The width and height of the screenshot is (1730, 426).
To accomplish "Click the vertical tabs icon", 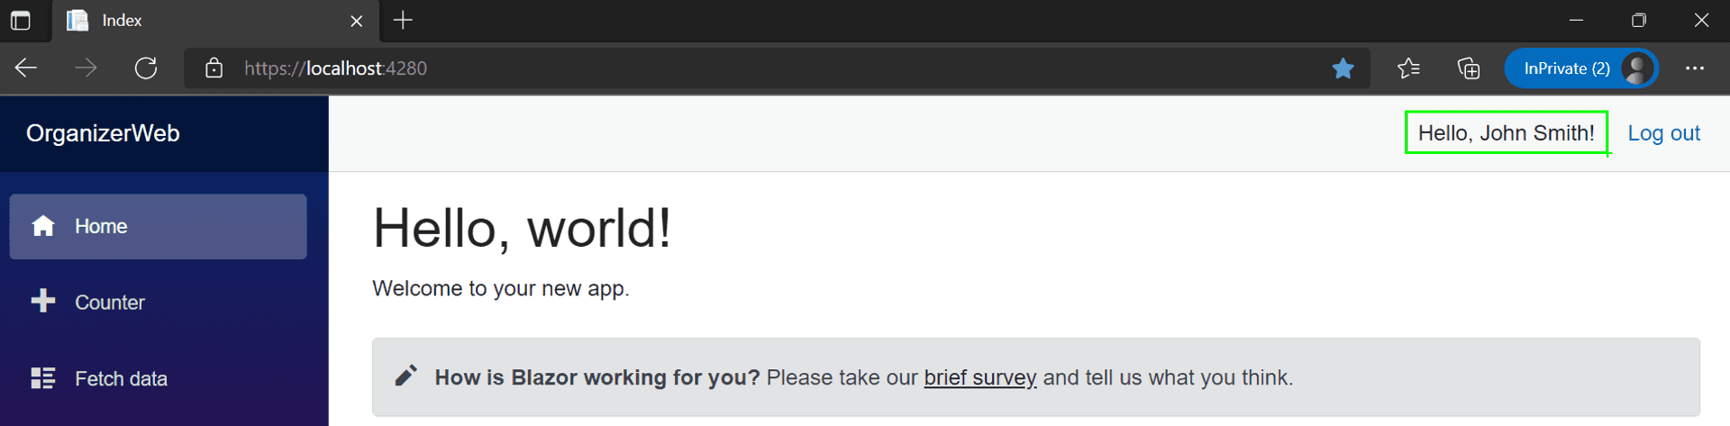I will coord(20,20).
